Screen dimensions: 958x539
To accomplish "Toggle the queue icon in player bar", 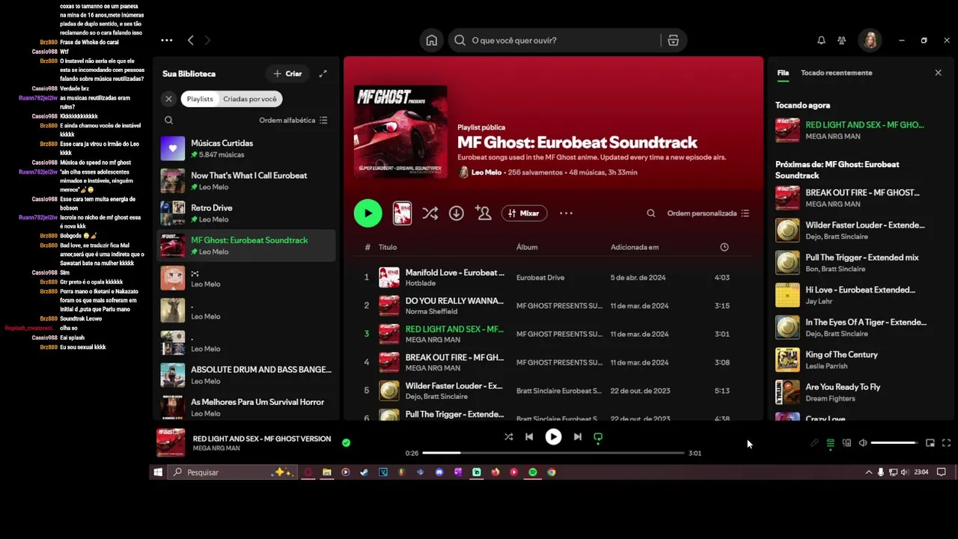I will (830, 443).
